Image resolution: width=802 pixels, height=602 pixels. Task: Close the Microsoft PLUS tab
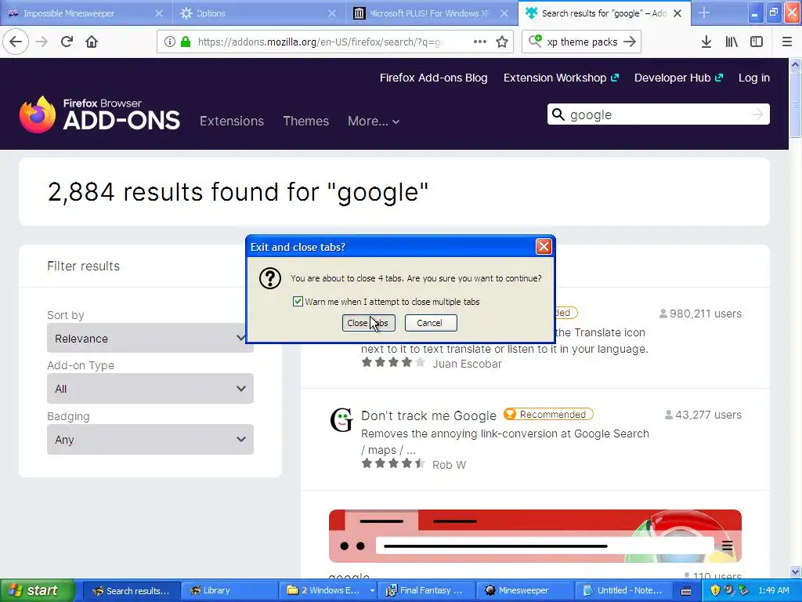pos(504,13)
